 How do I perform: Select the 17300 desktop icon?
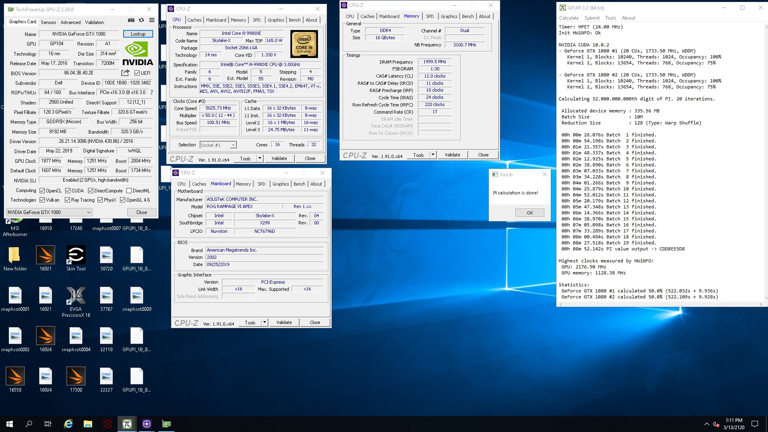(x=76, y=379)
